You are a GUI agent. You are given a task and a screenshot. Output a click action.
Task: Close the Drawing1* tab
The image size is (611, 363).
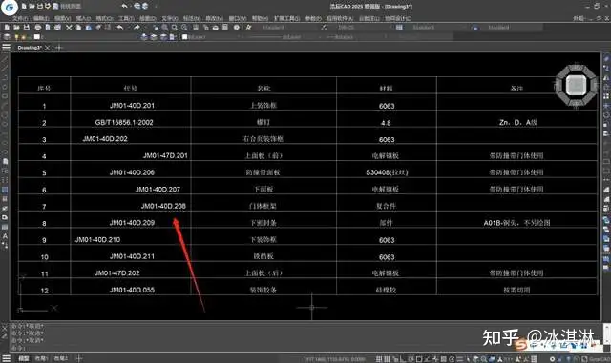click(x=47, y=48)
